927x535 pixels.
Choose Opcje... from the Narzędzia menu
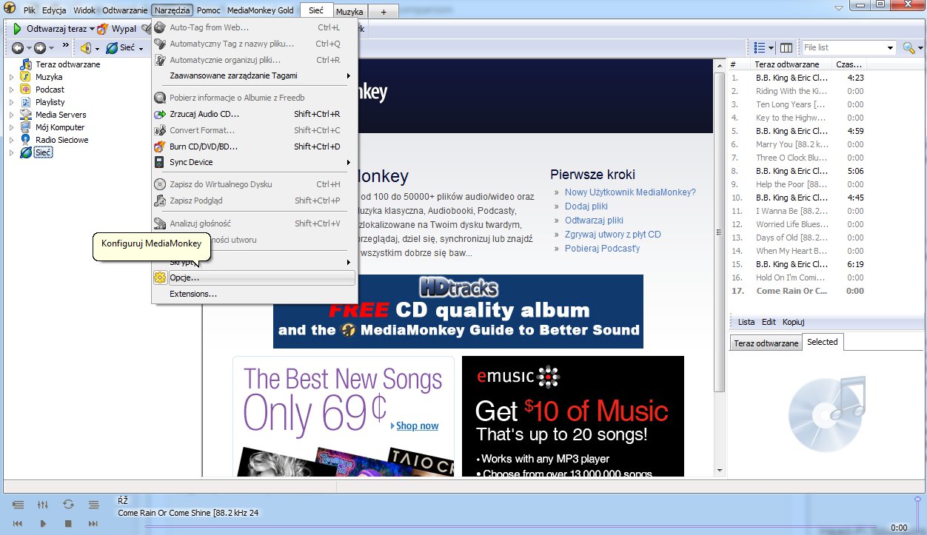(x=253, y=277)
